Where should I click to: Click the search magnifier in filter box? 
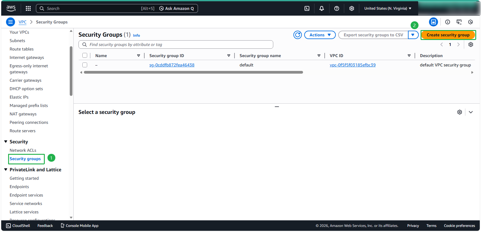pyautogui.click(x=85, y=44)
